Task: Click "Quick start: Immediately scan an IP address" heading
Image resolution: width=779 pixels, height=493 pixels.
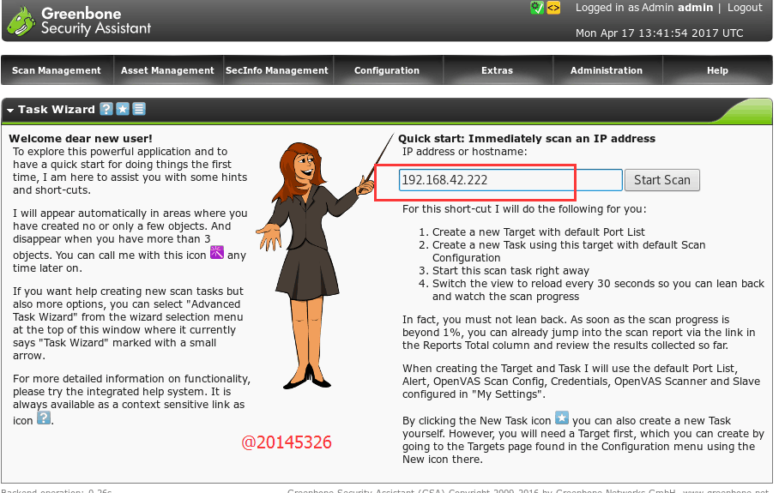Action: click(527, 139)
